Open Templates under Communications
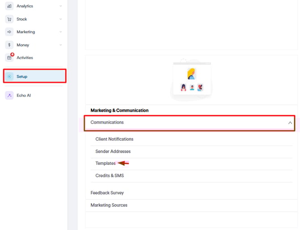300x230 pixels. [x=105, y=163]
